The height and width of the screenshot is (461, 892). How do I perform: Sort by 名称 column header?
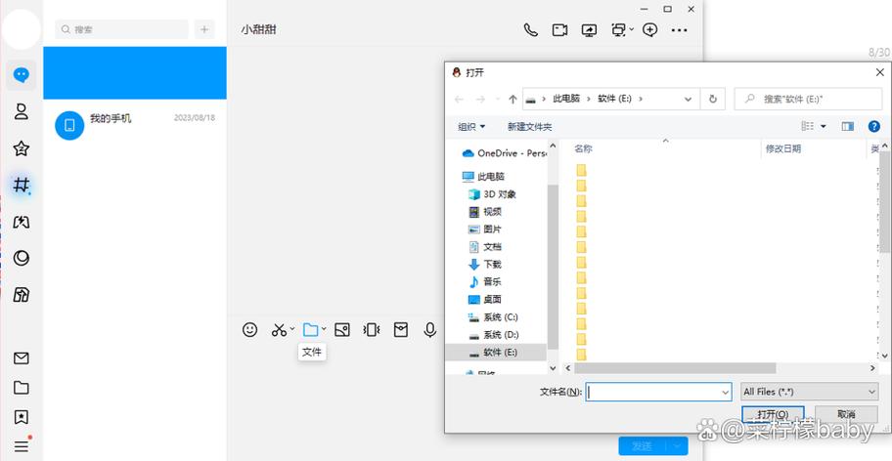click(x=583, y=148)
